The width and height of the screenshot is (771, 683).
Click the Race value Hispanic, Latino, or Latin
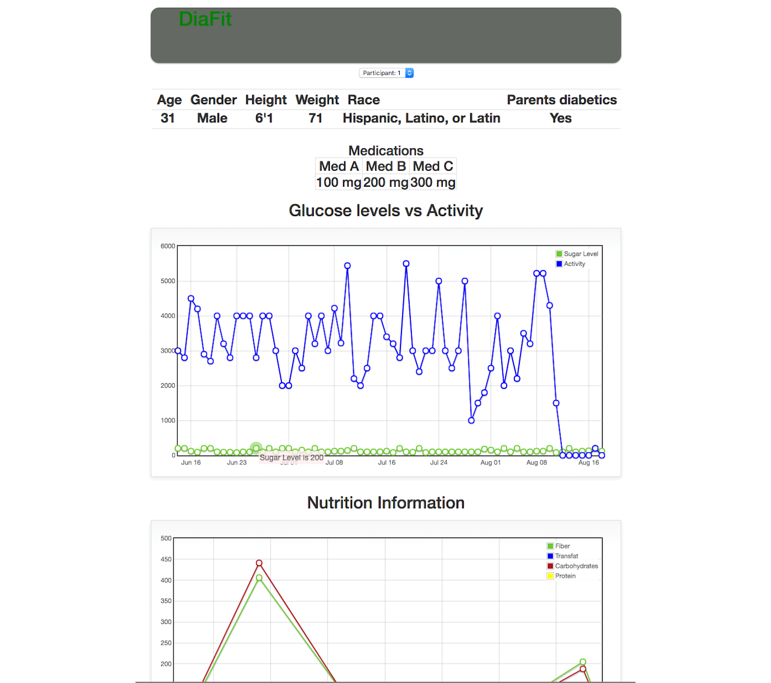click(x=421, y=118)
